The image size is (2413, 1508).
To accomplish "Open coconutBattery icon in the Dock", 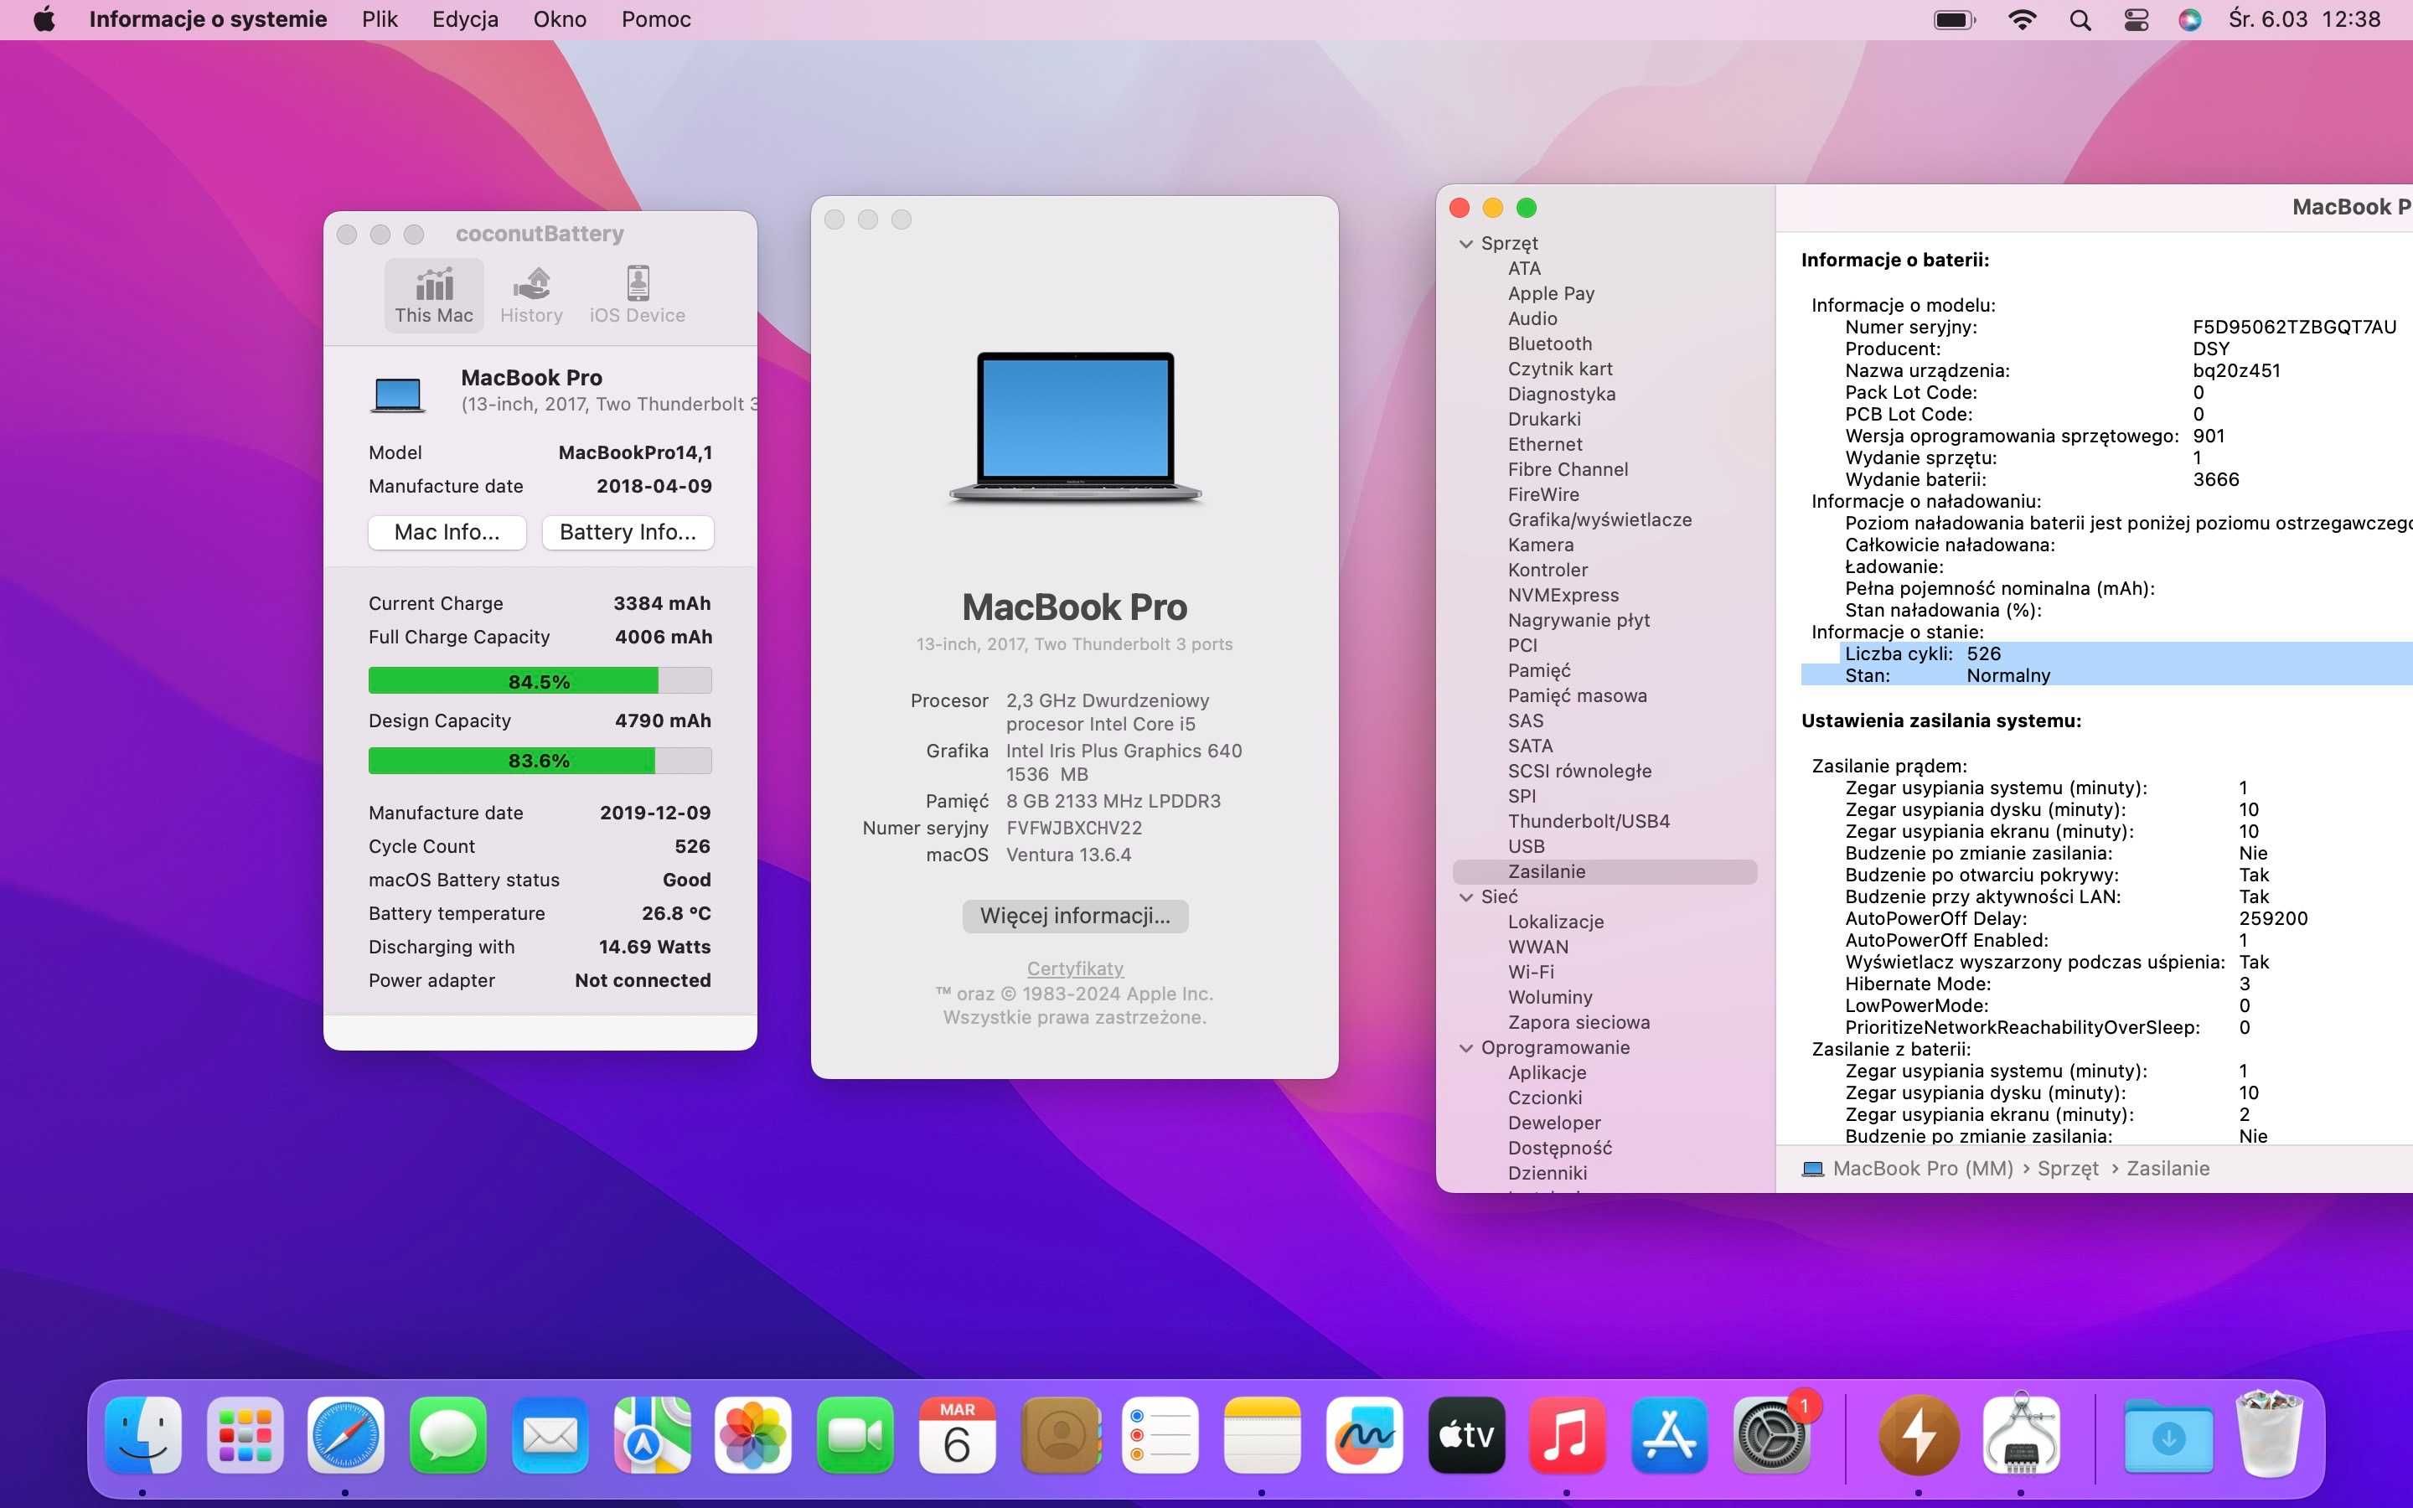I will coord(1919,1436).
